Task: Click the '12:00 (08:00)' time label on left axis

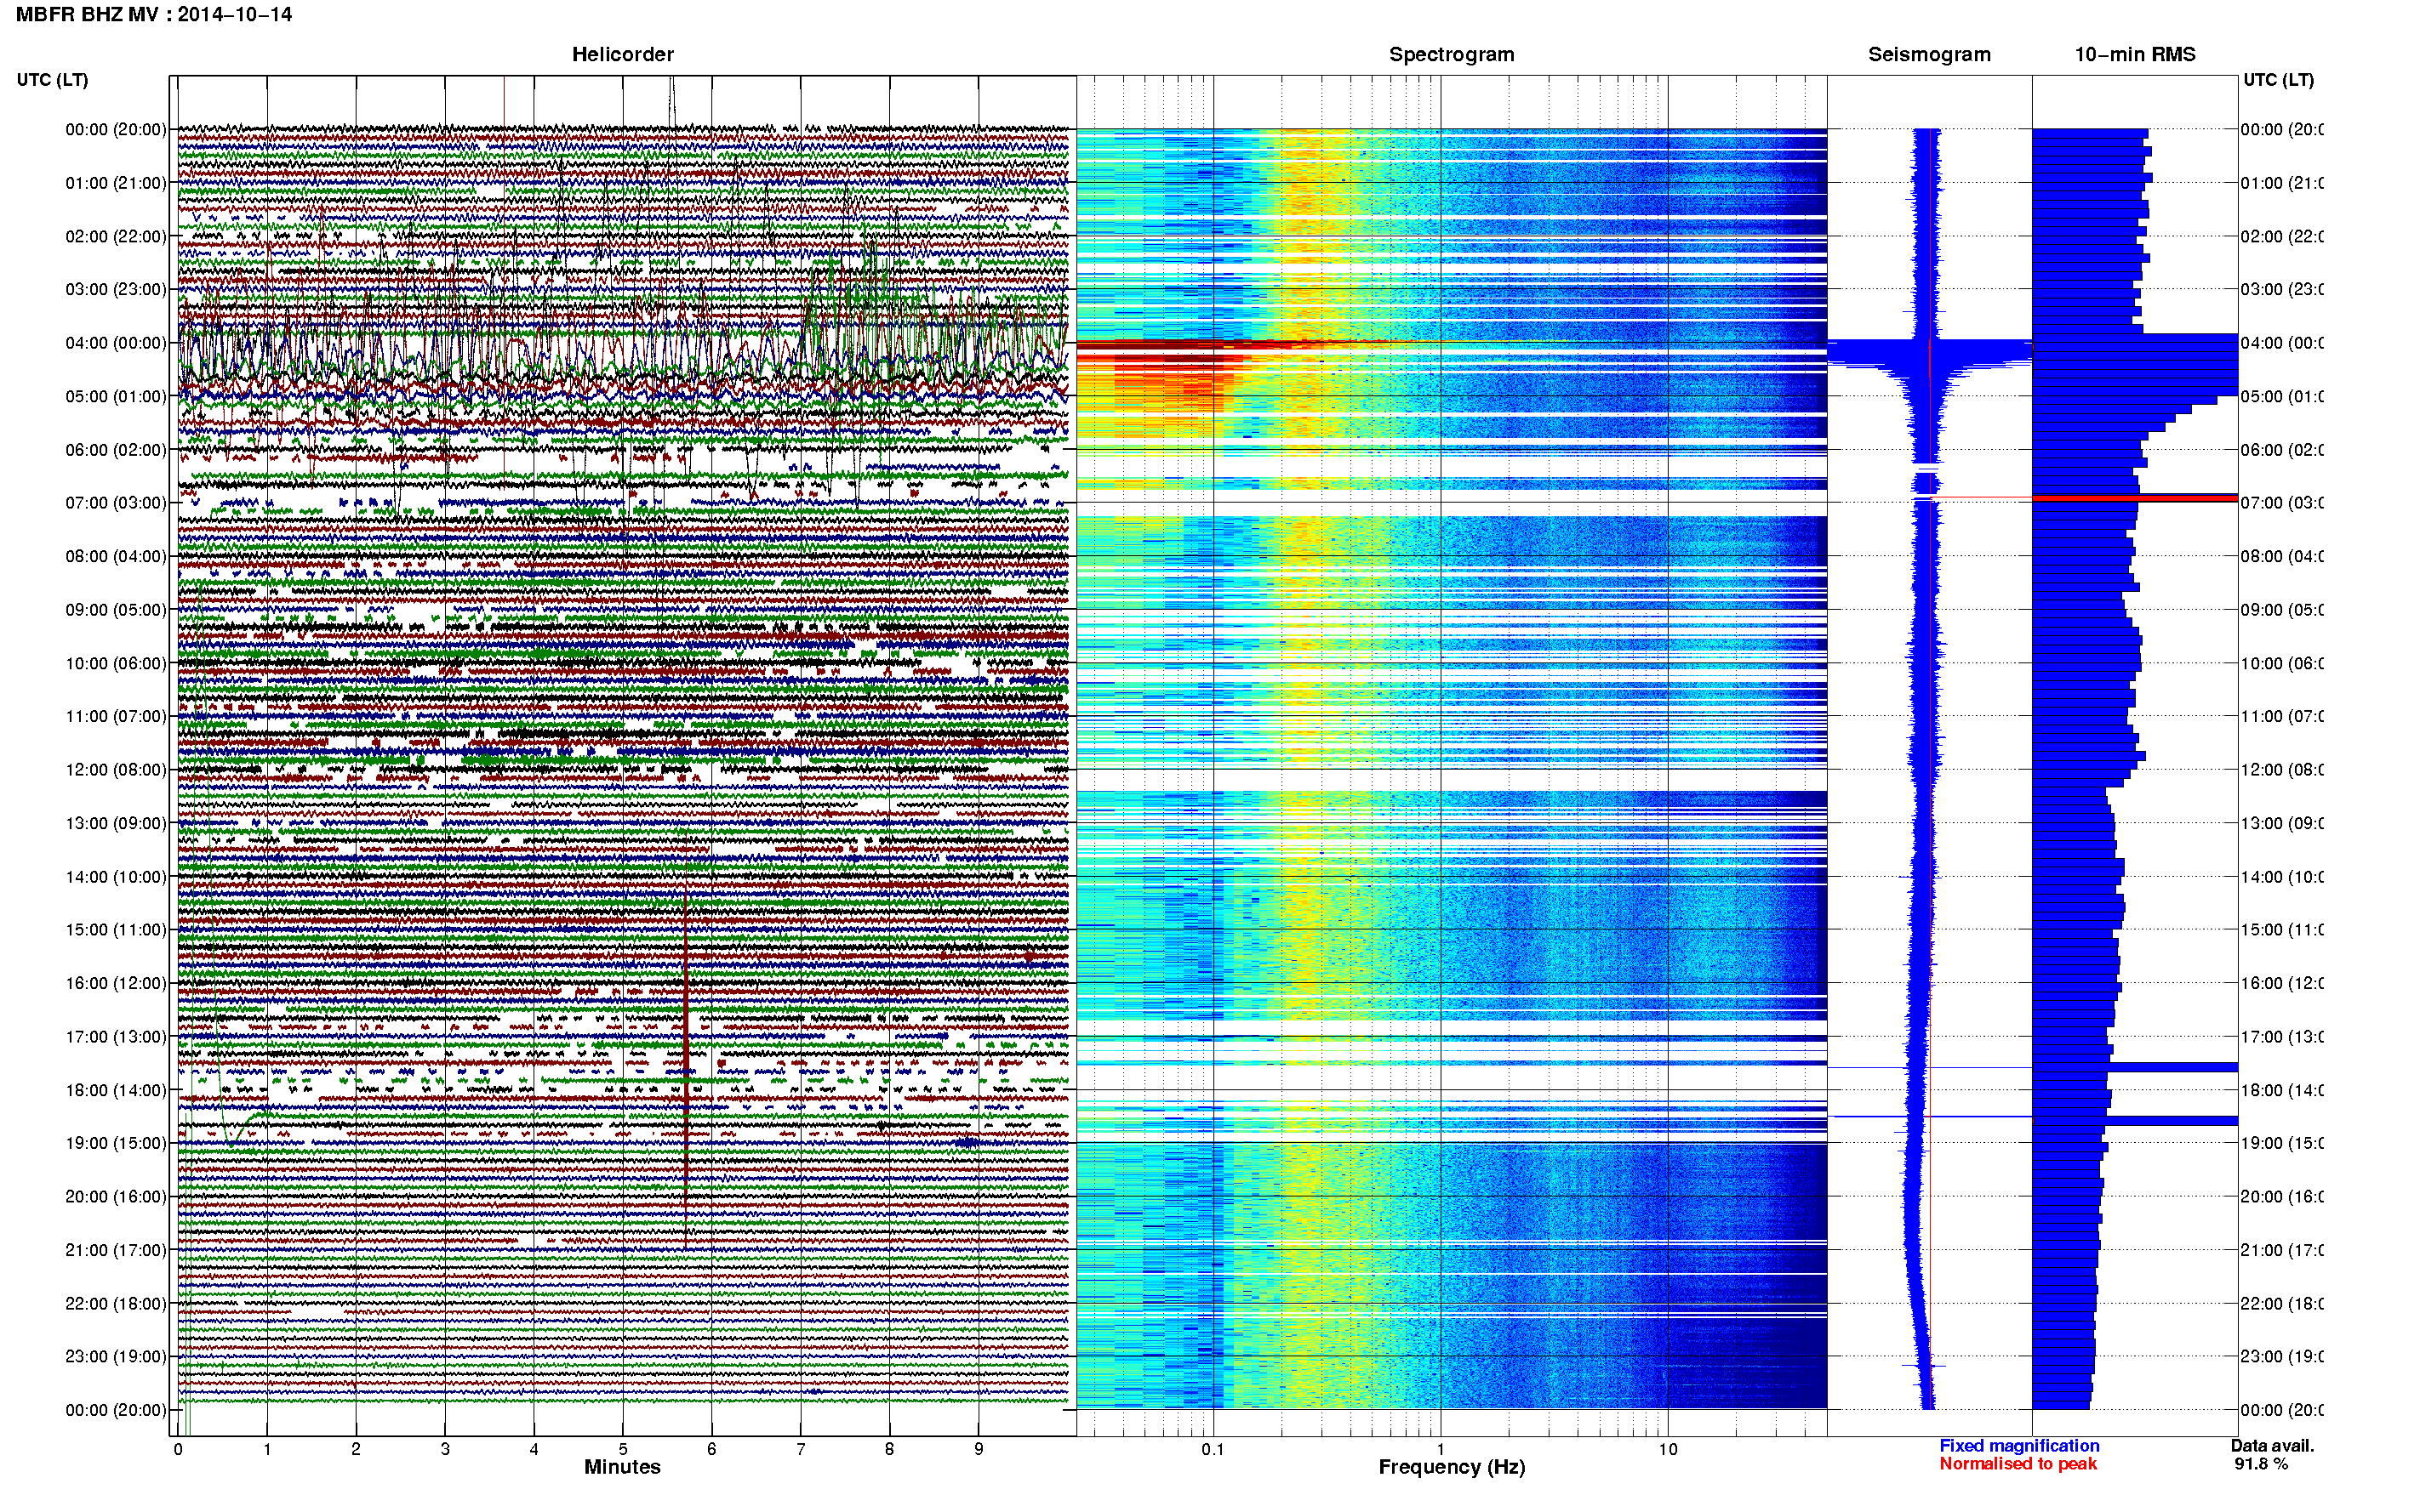Action: tap(116, 770)
